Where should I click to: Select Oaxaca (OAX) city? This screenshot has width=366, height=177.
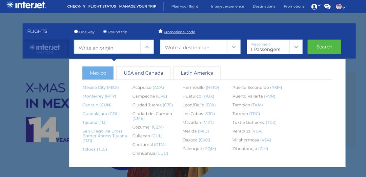click(196, 140)
